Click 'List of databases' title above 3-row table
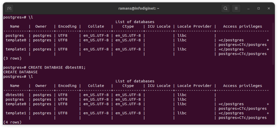The height and width of the screenshot is (128, 279). click(x=135, y=22)
